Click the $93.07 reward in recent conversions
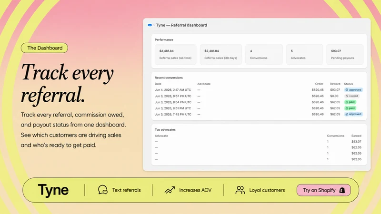Screen dimensions: 381x214 coord(335,90)
